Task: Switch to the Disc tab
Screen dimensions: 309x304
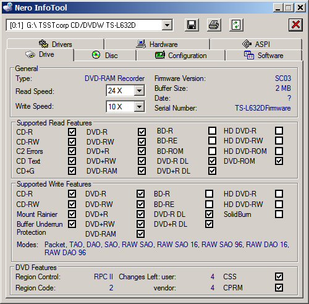Action: click(x=105, y=55)
